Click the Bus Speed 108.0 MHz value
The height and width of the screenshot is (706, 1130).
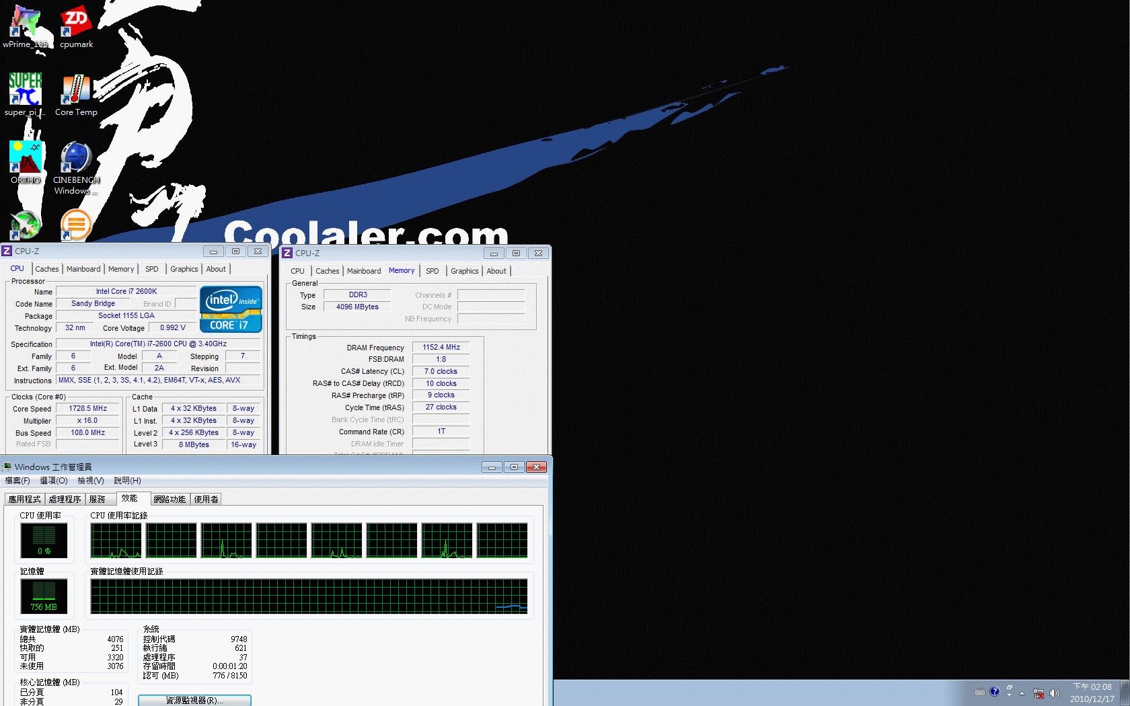click(x=88, y=432)
